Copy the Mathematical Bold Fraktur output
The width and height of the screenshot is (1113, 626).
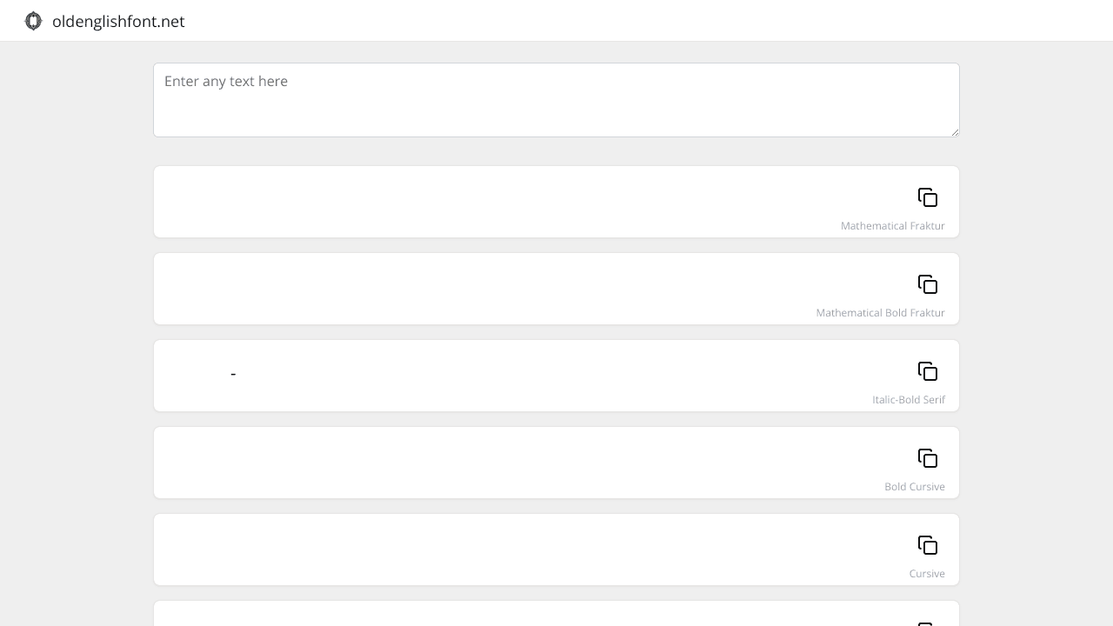(x=928, y=284)
